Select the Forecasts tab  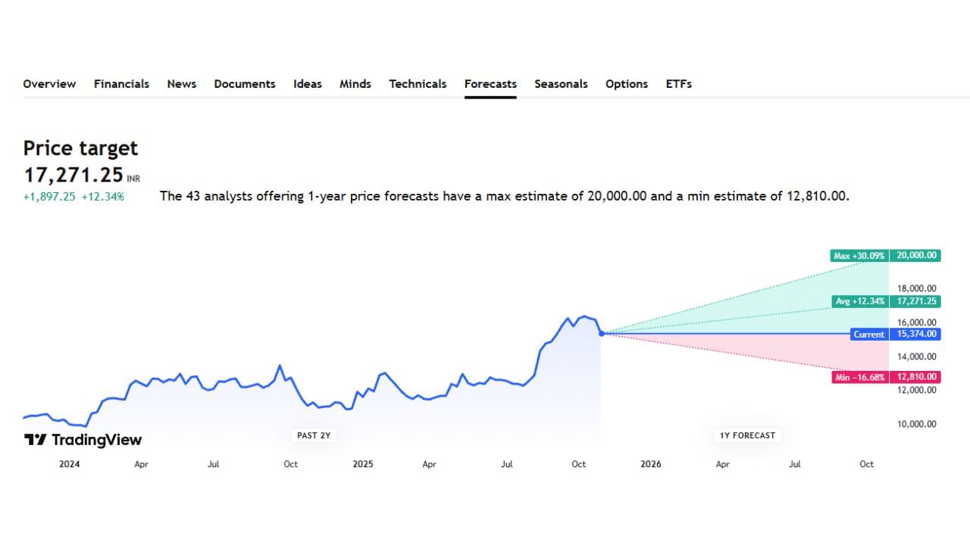pyautogui.click(x=490, y=84)
